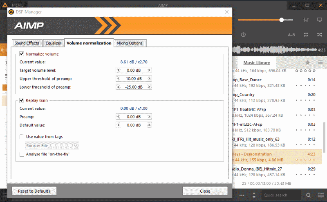Increase Upper threshold of preamp value
The image size is (327, 202).
tap(149, 78)
